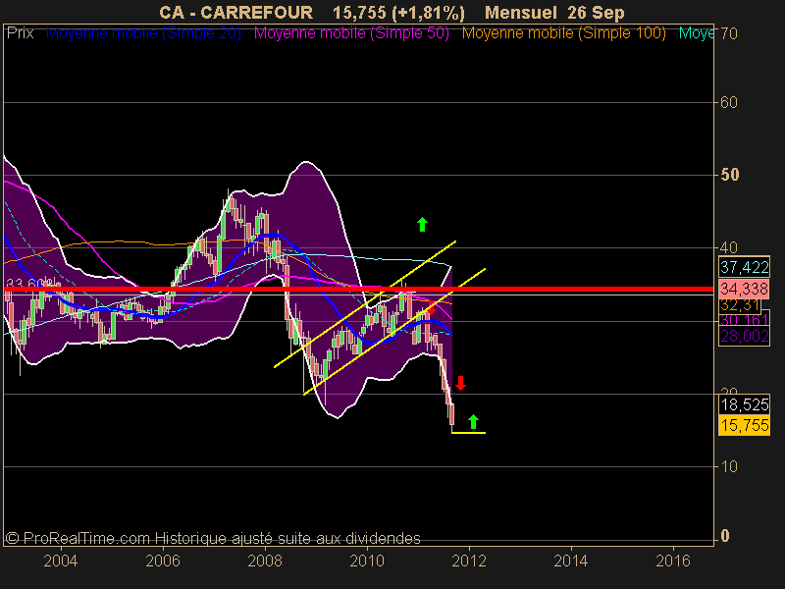Select the upper yellow channel trendline
The image size is (785, 589).
tap(365, 304)
